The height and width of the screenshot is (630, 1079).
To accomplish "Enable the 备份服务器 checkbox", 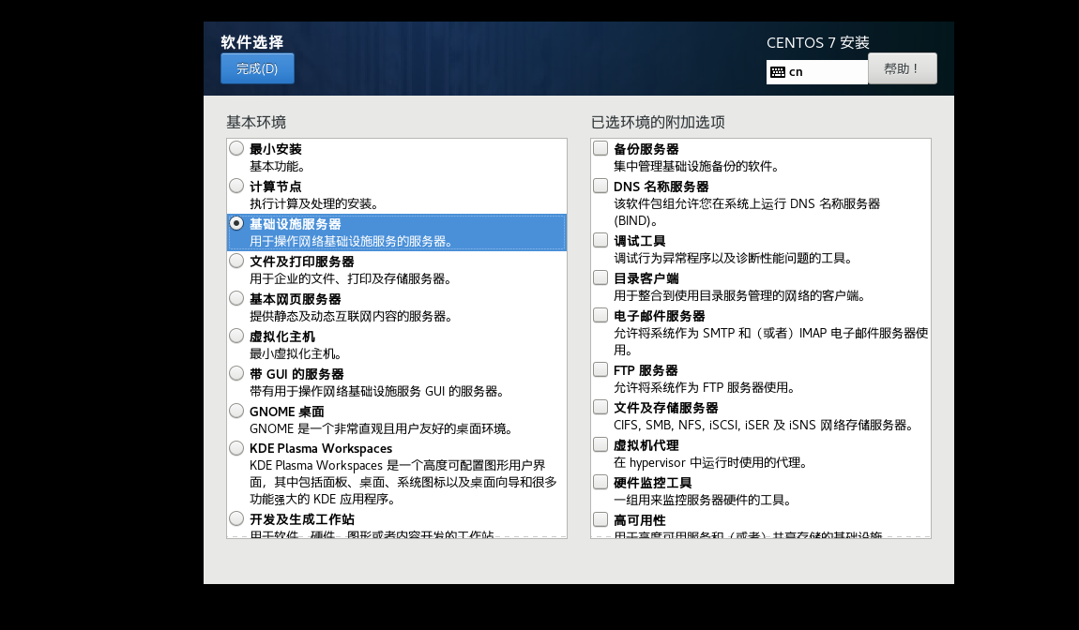I will 600,148.
